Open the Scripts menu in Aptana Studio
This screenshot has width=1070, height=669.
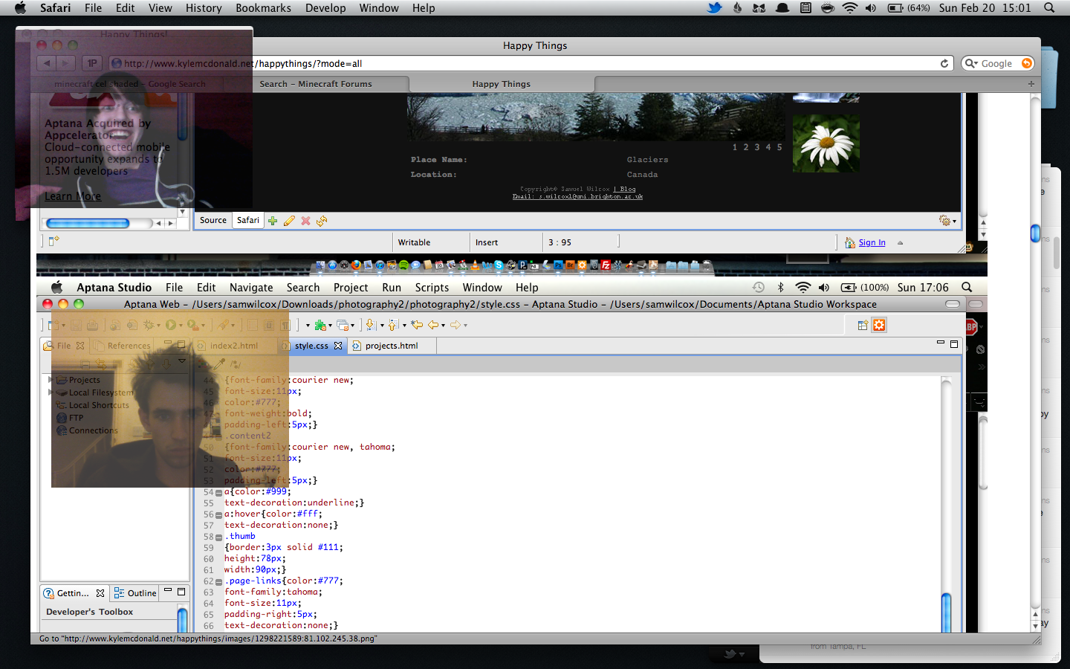pos(432,288)
